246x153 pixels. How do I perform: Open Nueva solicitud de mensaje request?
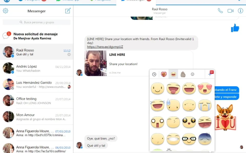[37, 36]
